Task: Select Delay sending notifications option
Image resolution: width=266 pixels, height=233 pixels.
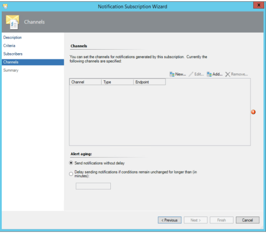Action: 71,174
